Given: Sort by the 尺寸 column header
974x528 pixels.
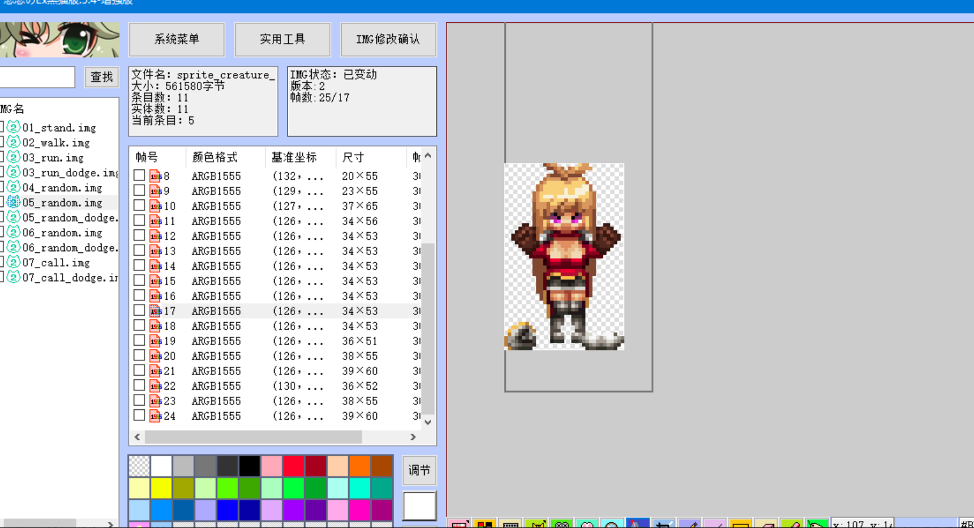Looking at the screenshot, I should tap(371, 157).
